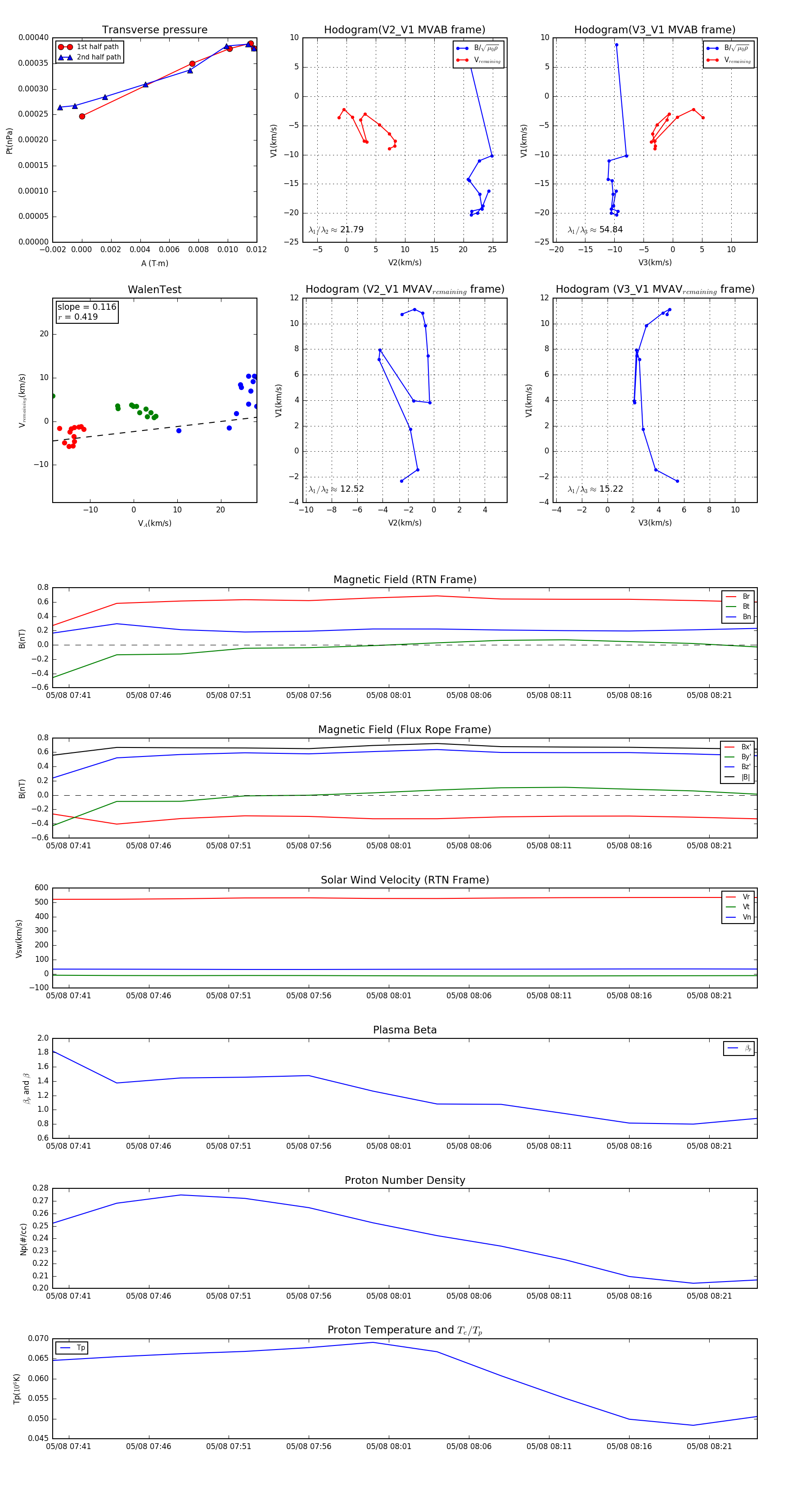Click the λ1/λ2 ≈ 21.79 annotation

(x=336, y=230)
